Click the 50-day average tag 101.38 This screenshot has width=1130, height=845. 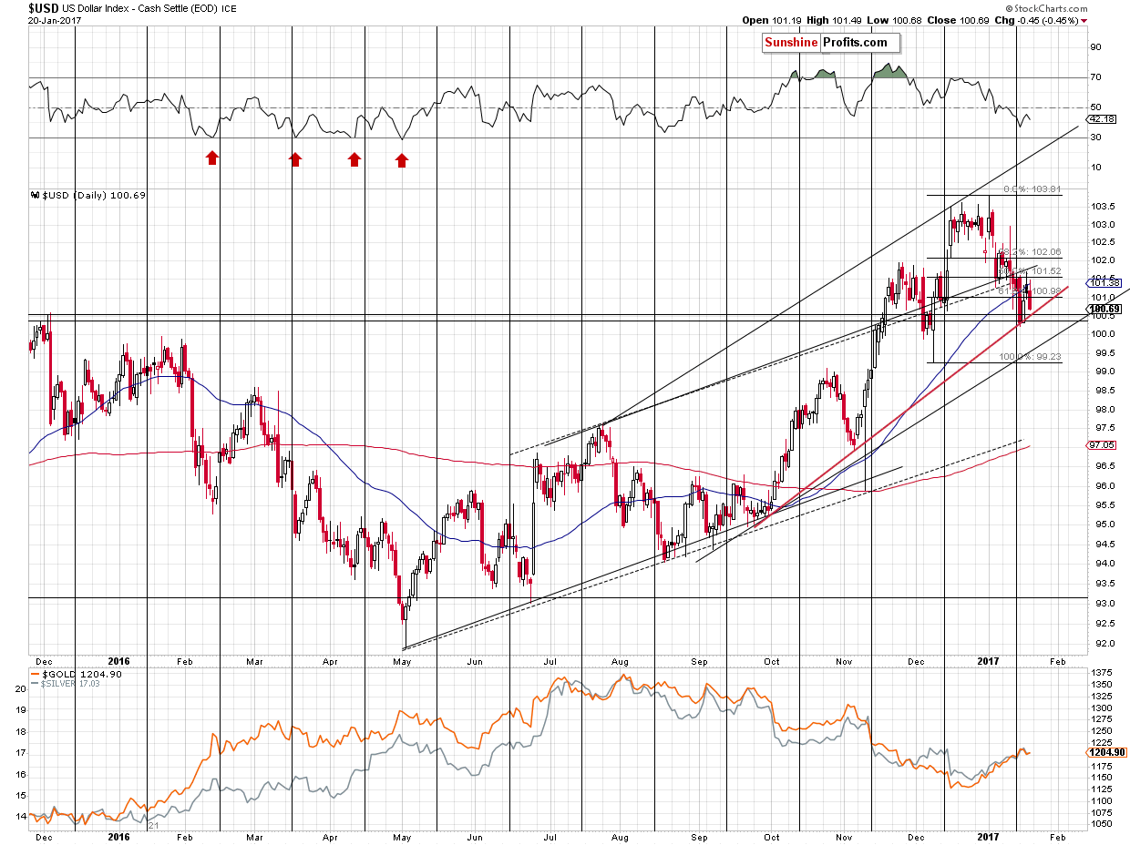point(1103,283)
